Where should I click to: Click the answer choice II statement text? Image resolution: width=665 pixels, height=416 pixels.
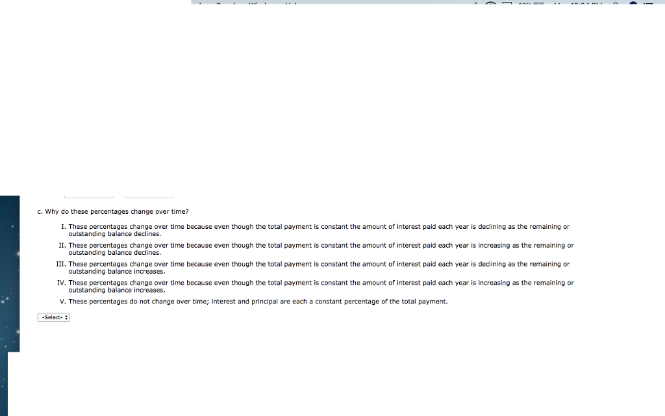click(x=321, y=249)
